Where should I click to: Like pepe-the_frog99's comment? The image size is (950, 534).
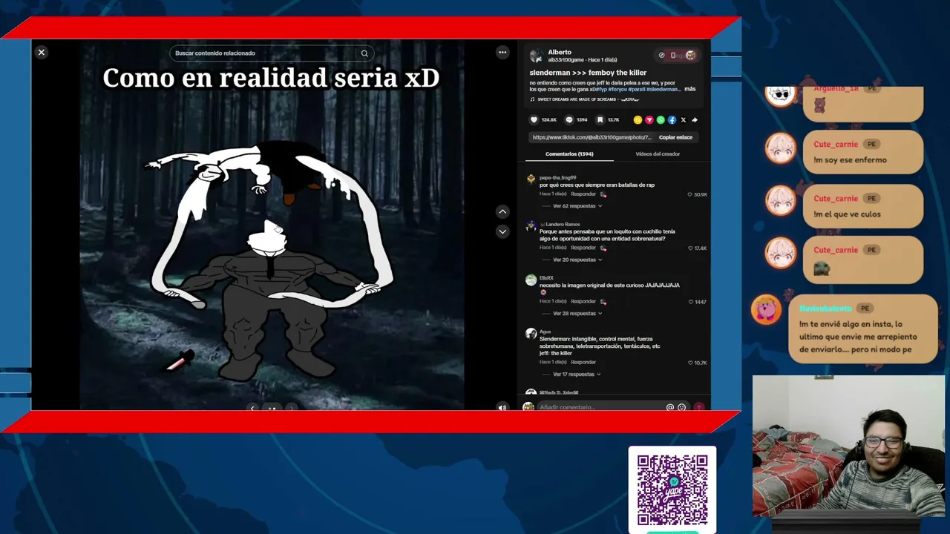click(x=691, y=194)
